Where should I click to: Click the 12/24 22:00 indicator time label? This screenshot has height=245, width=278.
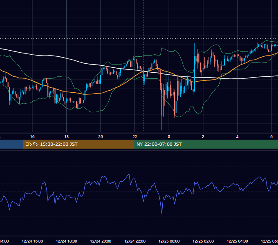[x=135, y=241]
